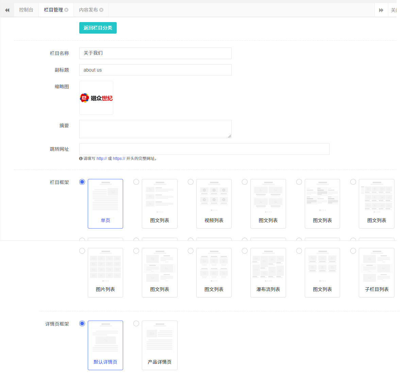Select the 产品详情页 radio button
This screenshot has height=380, width=403.
pos(136,324)
